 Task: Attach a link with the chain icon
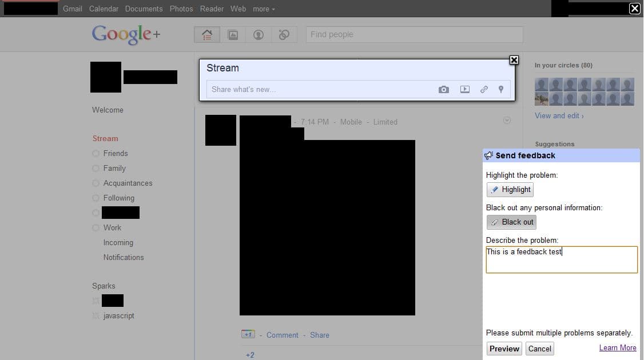[484, 90]
